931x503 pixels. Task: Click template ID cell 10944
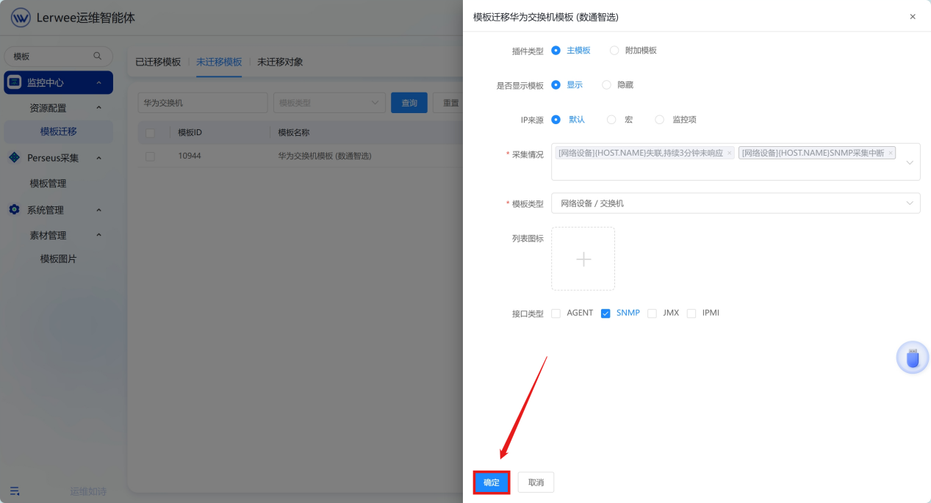(190, 156)
